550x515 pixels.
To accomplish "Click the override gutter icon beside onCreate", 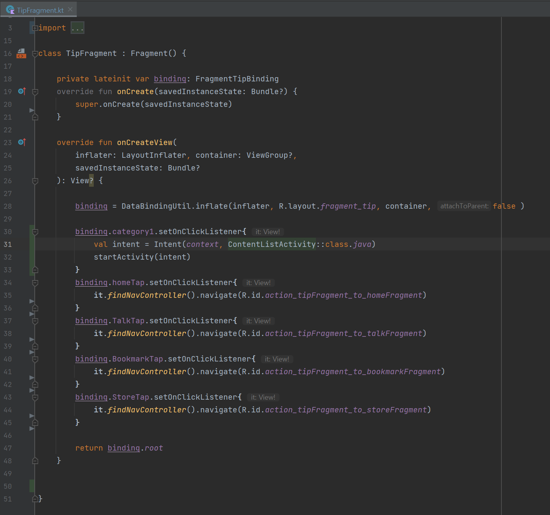I will click(22, 91).
